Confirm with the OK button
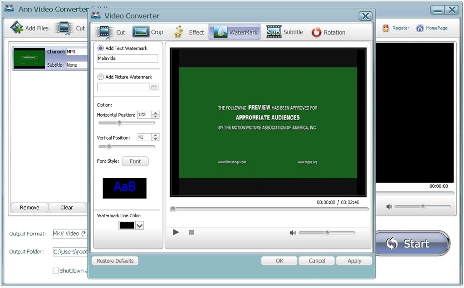This screenshot has width=464, height=288. [x=279, y=261]
